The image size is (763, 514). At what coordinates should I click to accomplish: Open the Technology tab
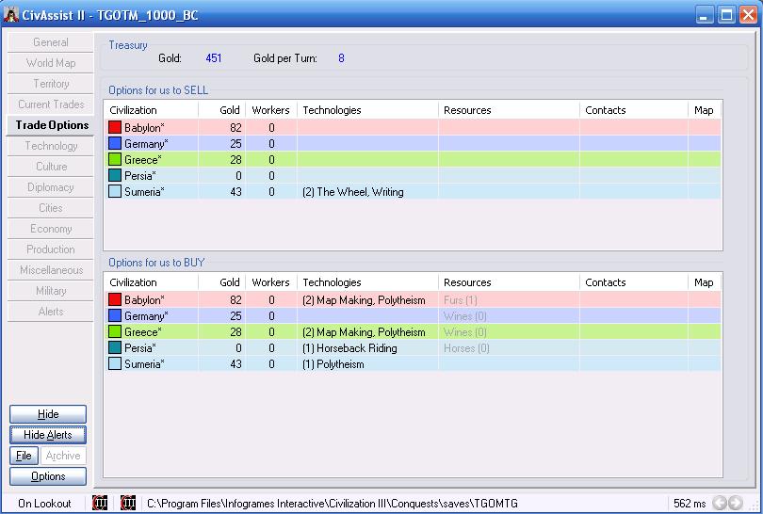point(51,146)
